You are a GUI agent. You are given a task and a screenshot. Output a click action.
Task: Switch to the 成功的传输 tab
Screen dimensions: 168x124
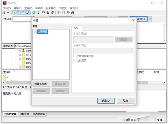pos(39,114)
